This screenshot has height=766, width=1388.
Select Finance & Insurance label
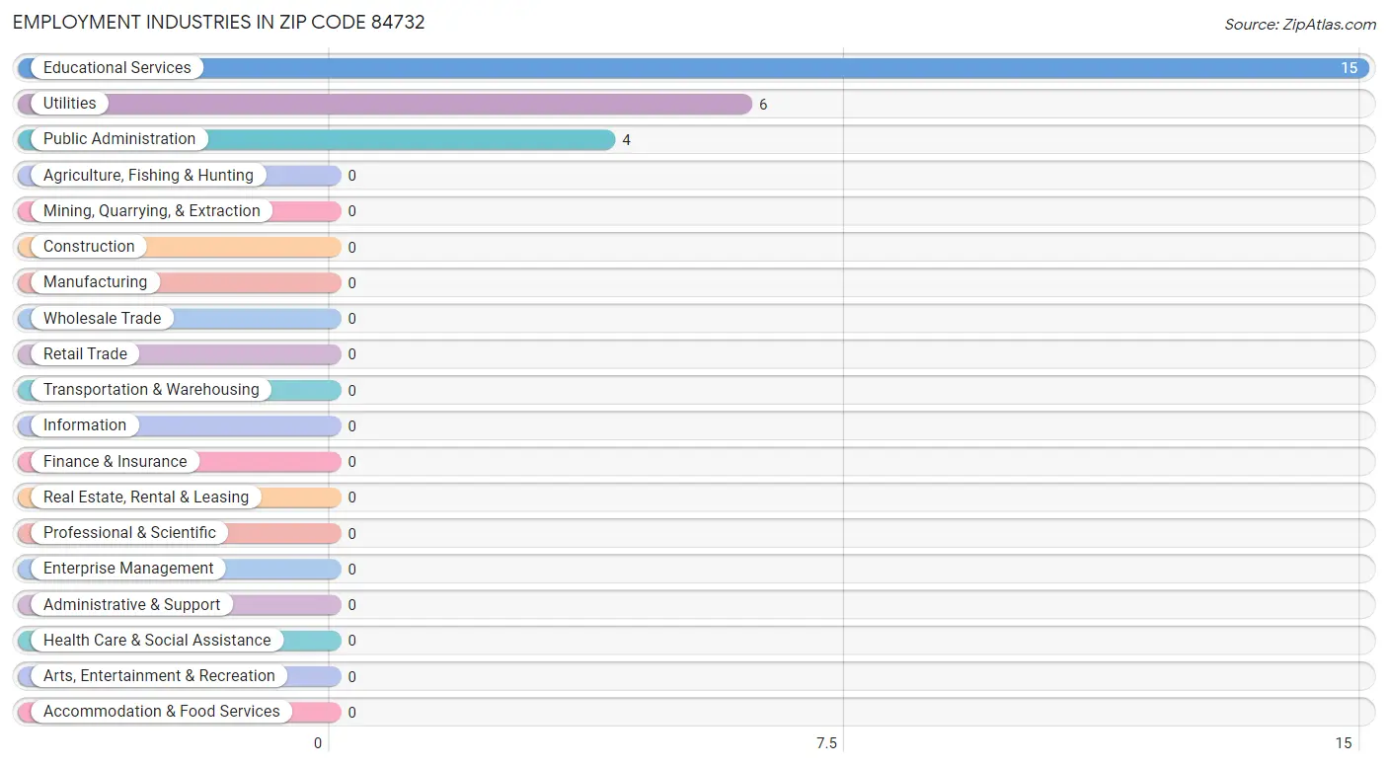[x=115, y=462]
